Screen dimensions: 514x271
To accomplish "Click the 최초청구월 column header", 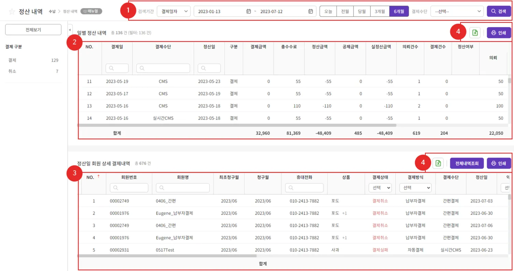I will (229, 177).
